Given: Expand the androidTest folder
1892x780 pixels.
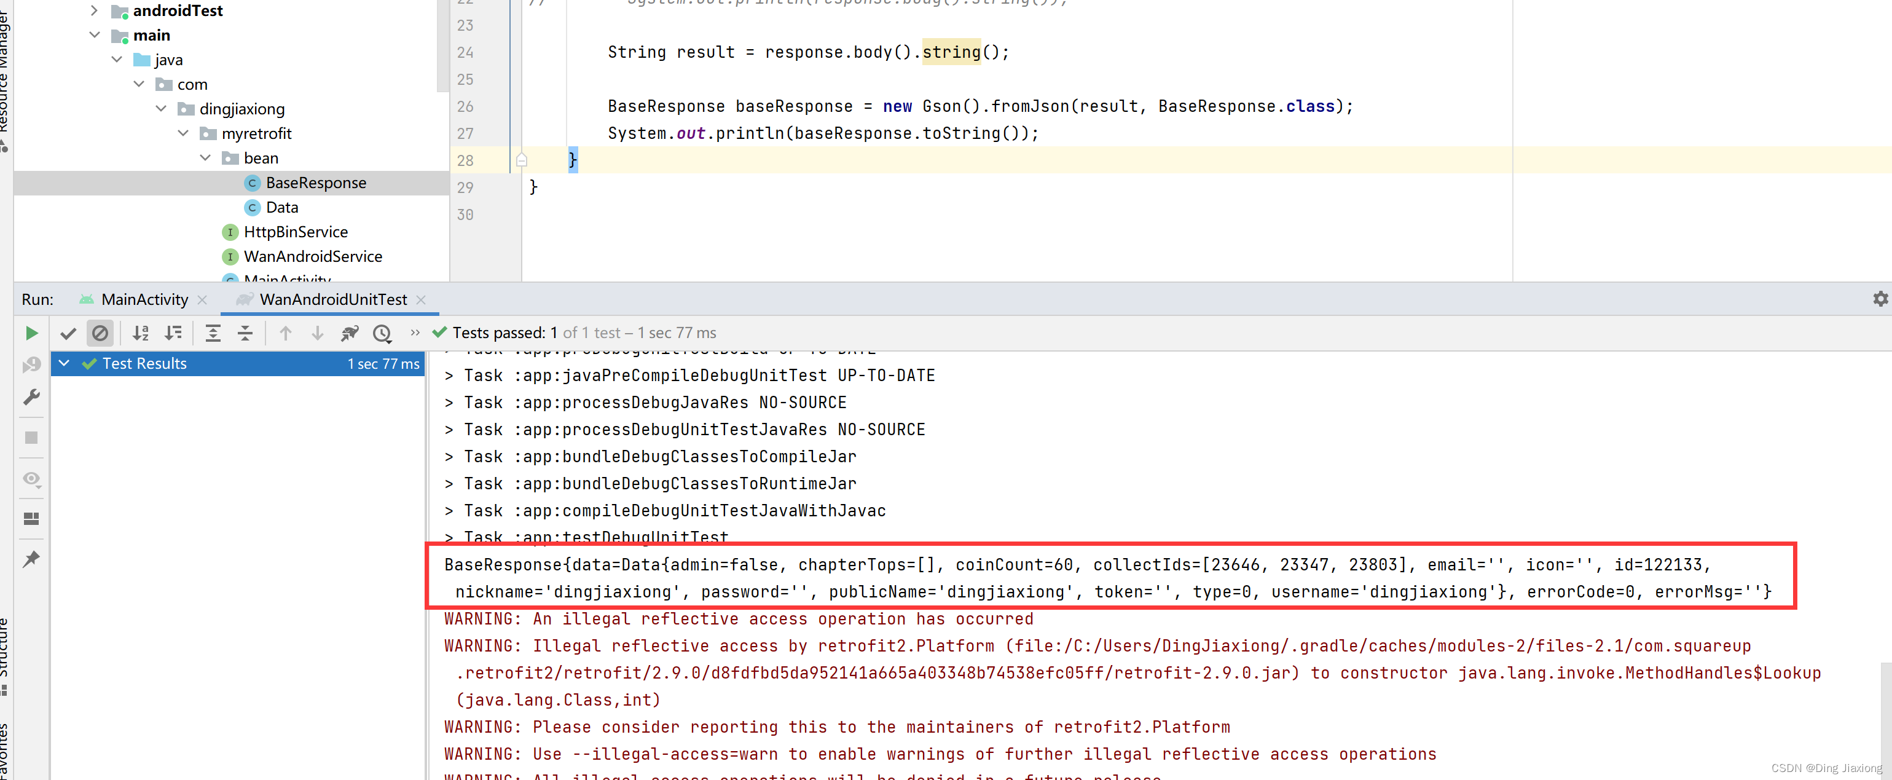Looking at the screenshot, I should click(x=93, y=10).
